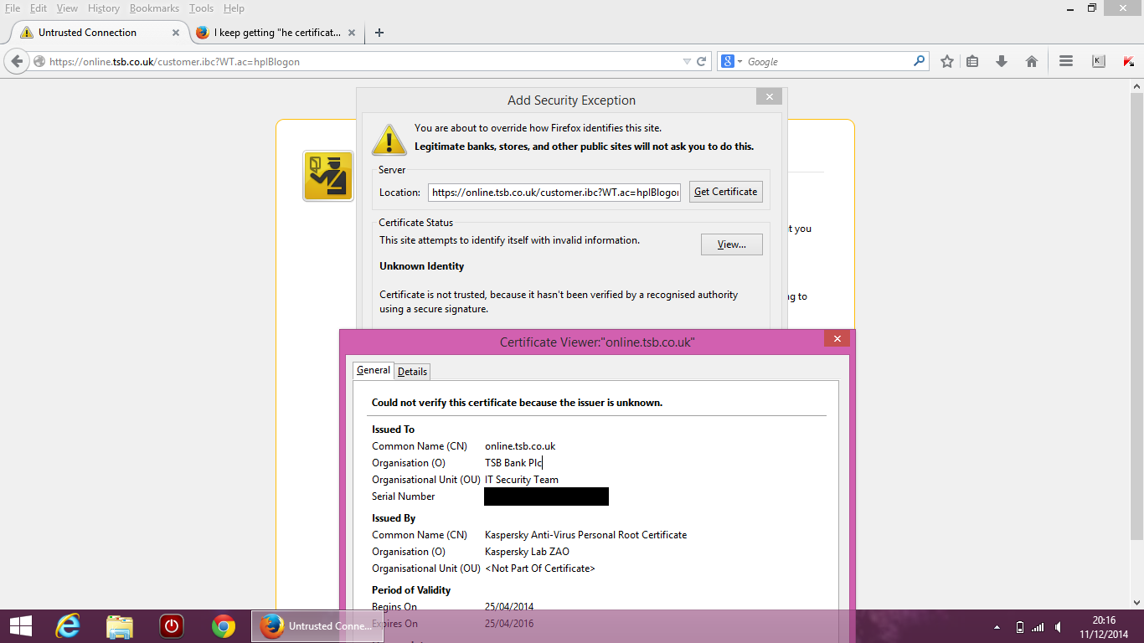Image resolution: width=1144 pixels, height=643 pixels.
Task: Open the Bookmarks menu
Action: pos(154,8)
